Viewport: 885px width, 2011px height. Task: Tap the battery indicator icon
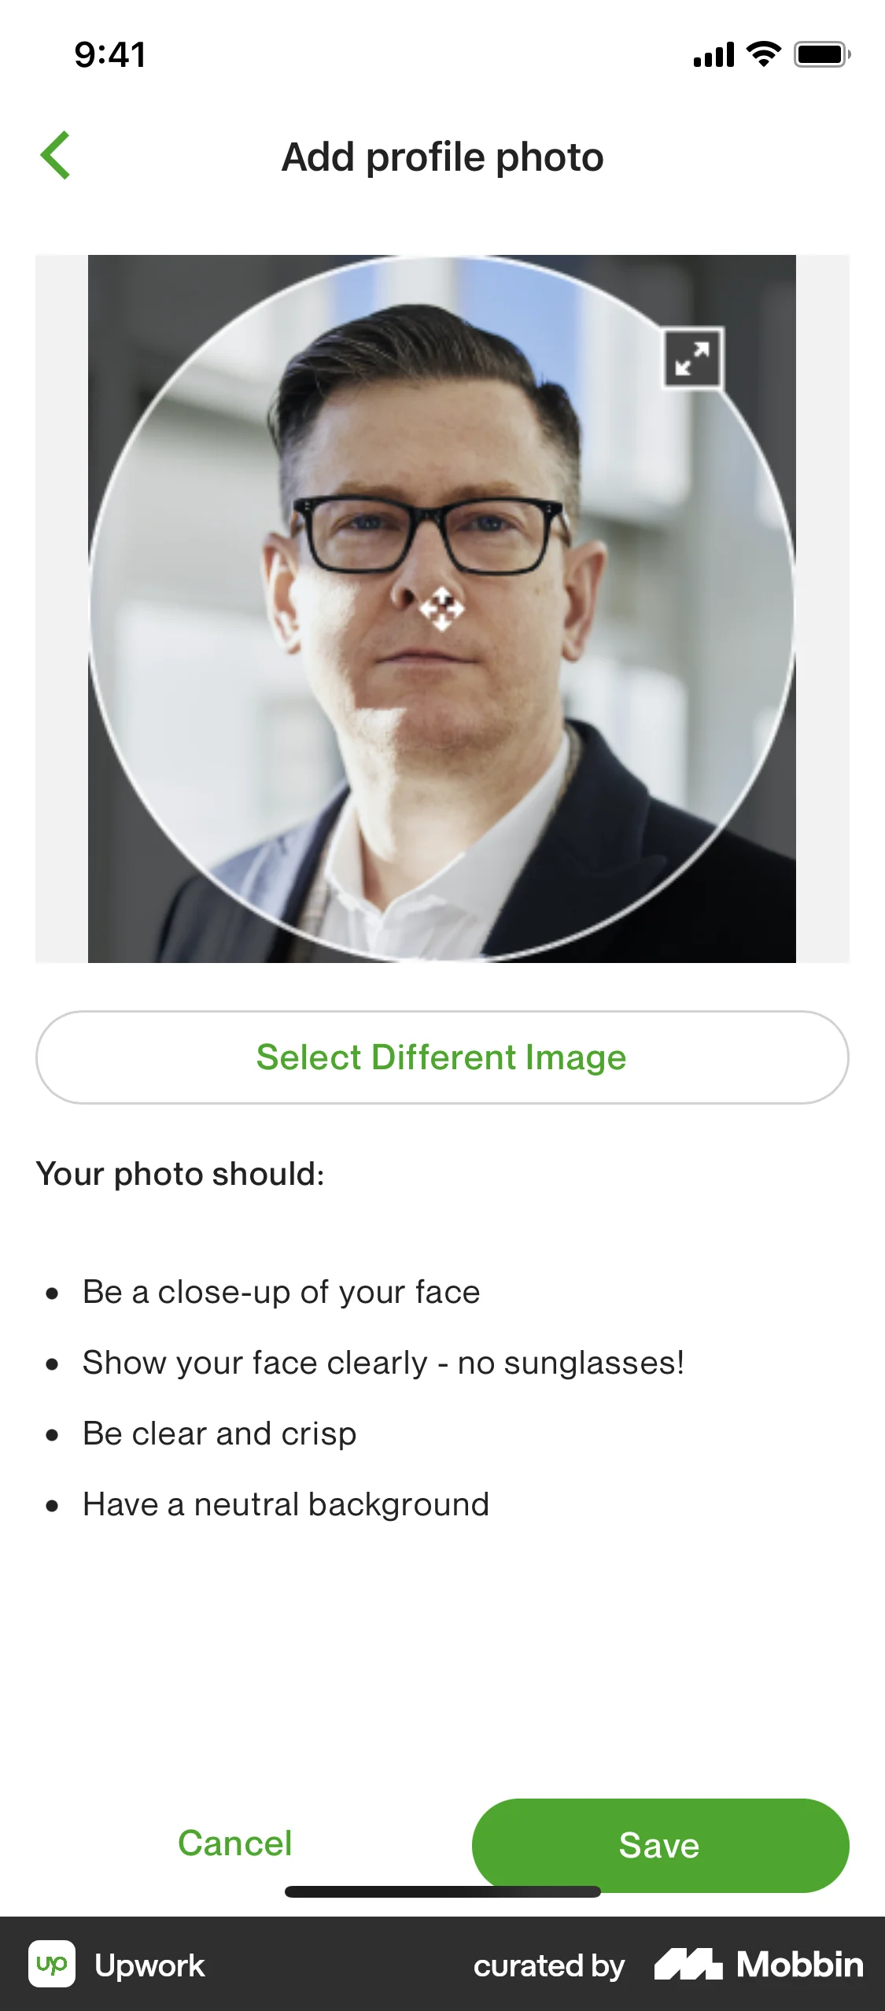pyautogui.click(x=822, y=54)
